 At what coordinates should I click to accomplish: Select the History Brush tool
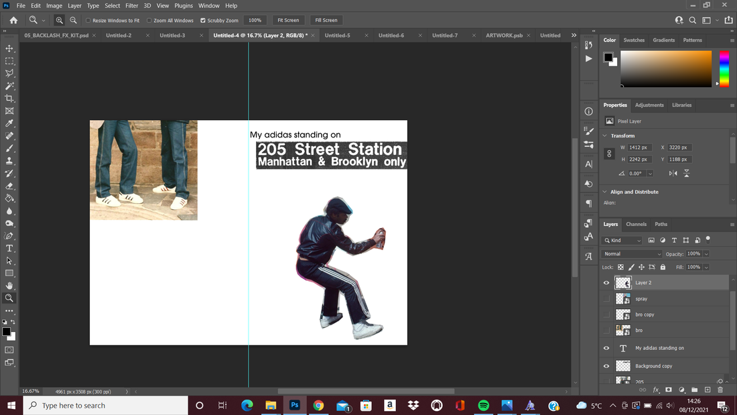9,173
